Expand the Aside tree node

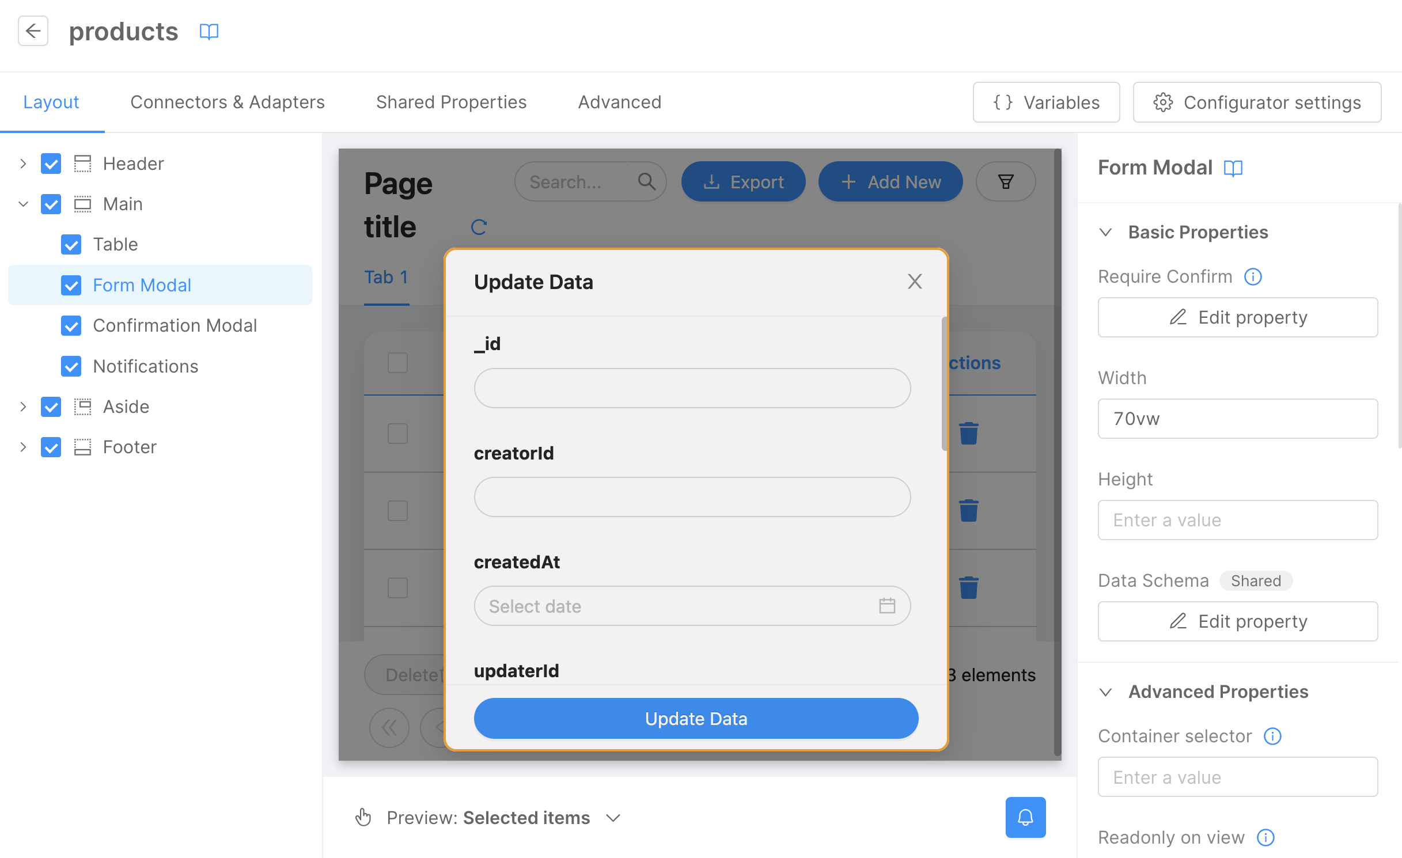(22, 407)
